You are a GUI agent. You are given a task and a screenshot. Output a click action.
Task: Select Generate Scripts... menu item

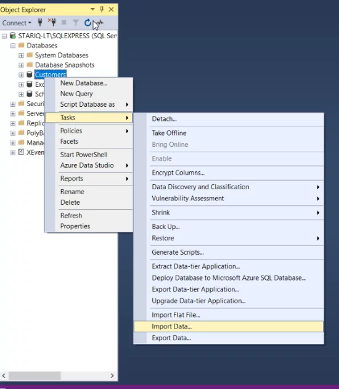tap(229, 252)
